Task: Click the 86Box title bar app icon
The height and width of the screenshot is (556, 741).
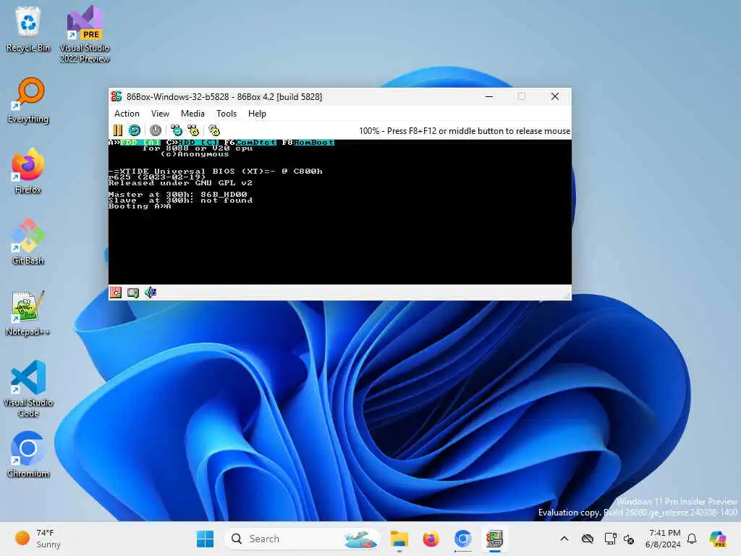Action: tap(117, 96)
